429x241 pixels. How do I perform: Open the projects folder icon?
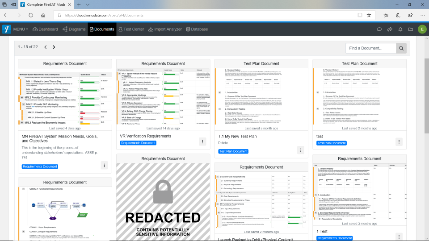tap(411, 29)
